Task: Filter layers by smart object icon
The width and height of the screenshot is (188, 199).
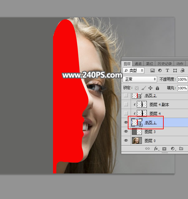Action: [x=182, y=71]
